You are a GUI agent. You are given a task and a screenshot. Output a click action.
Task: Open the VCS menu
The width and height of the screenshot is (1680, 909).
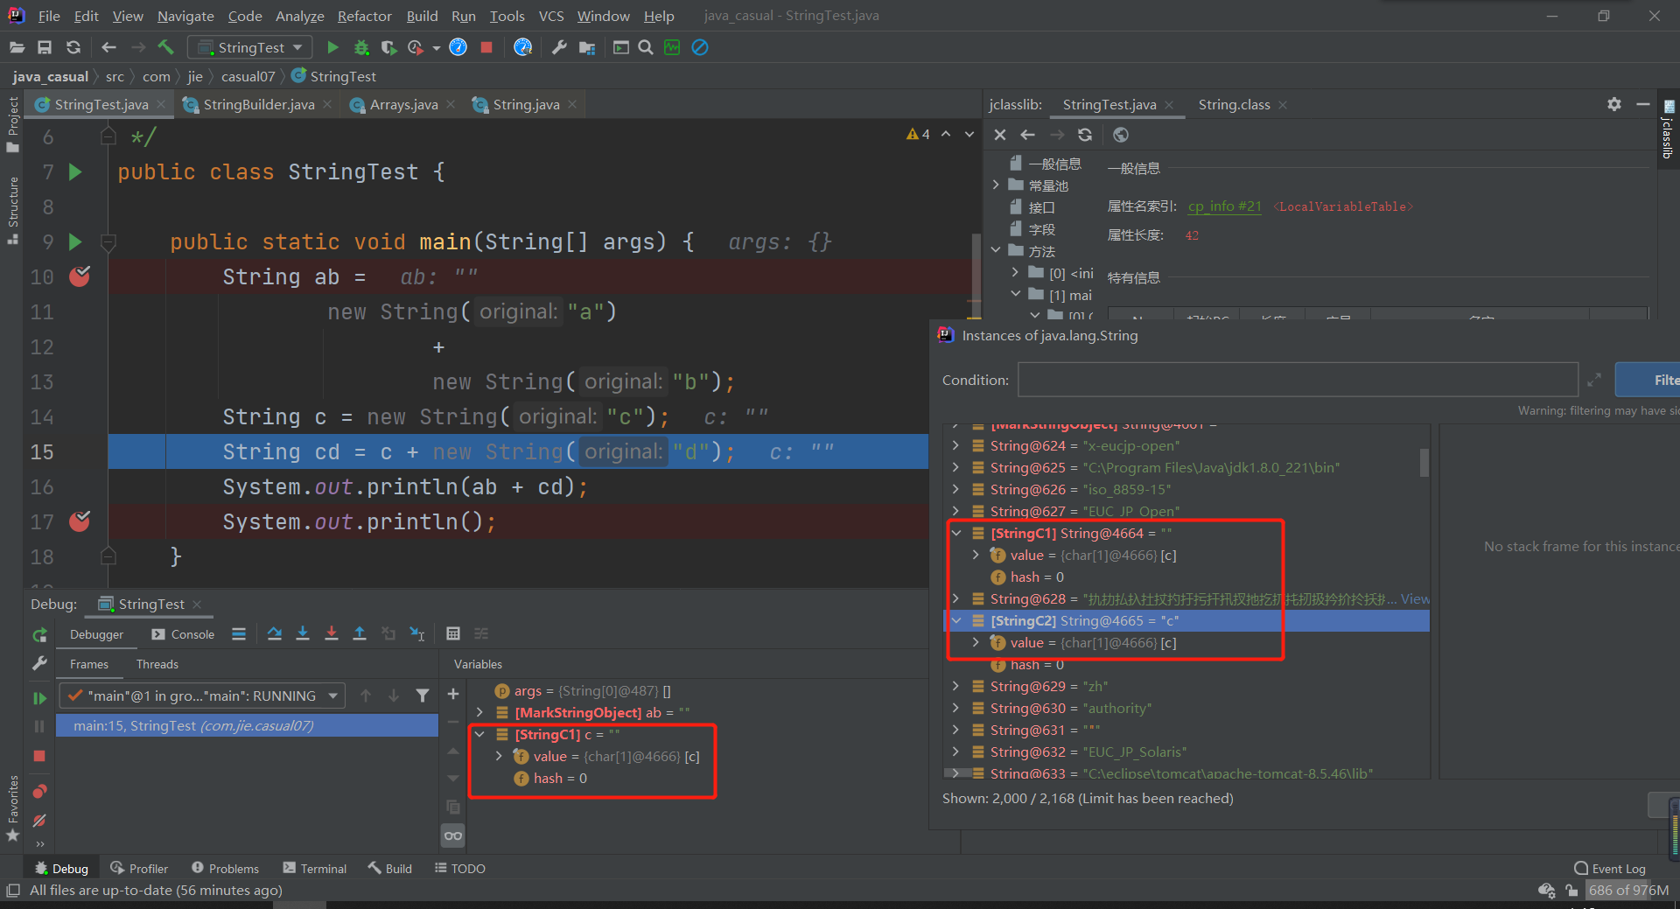(551, 16)
